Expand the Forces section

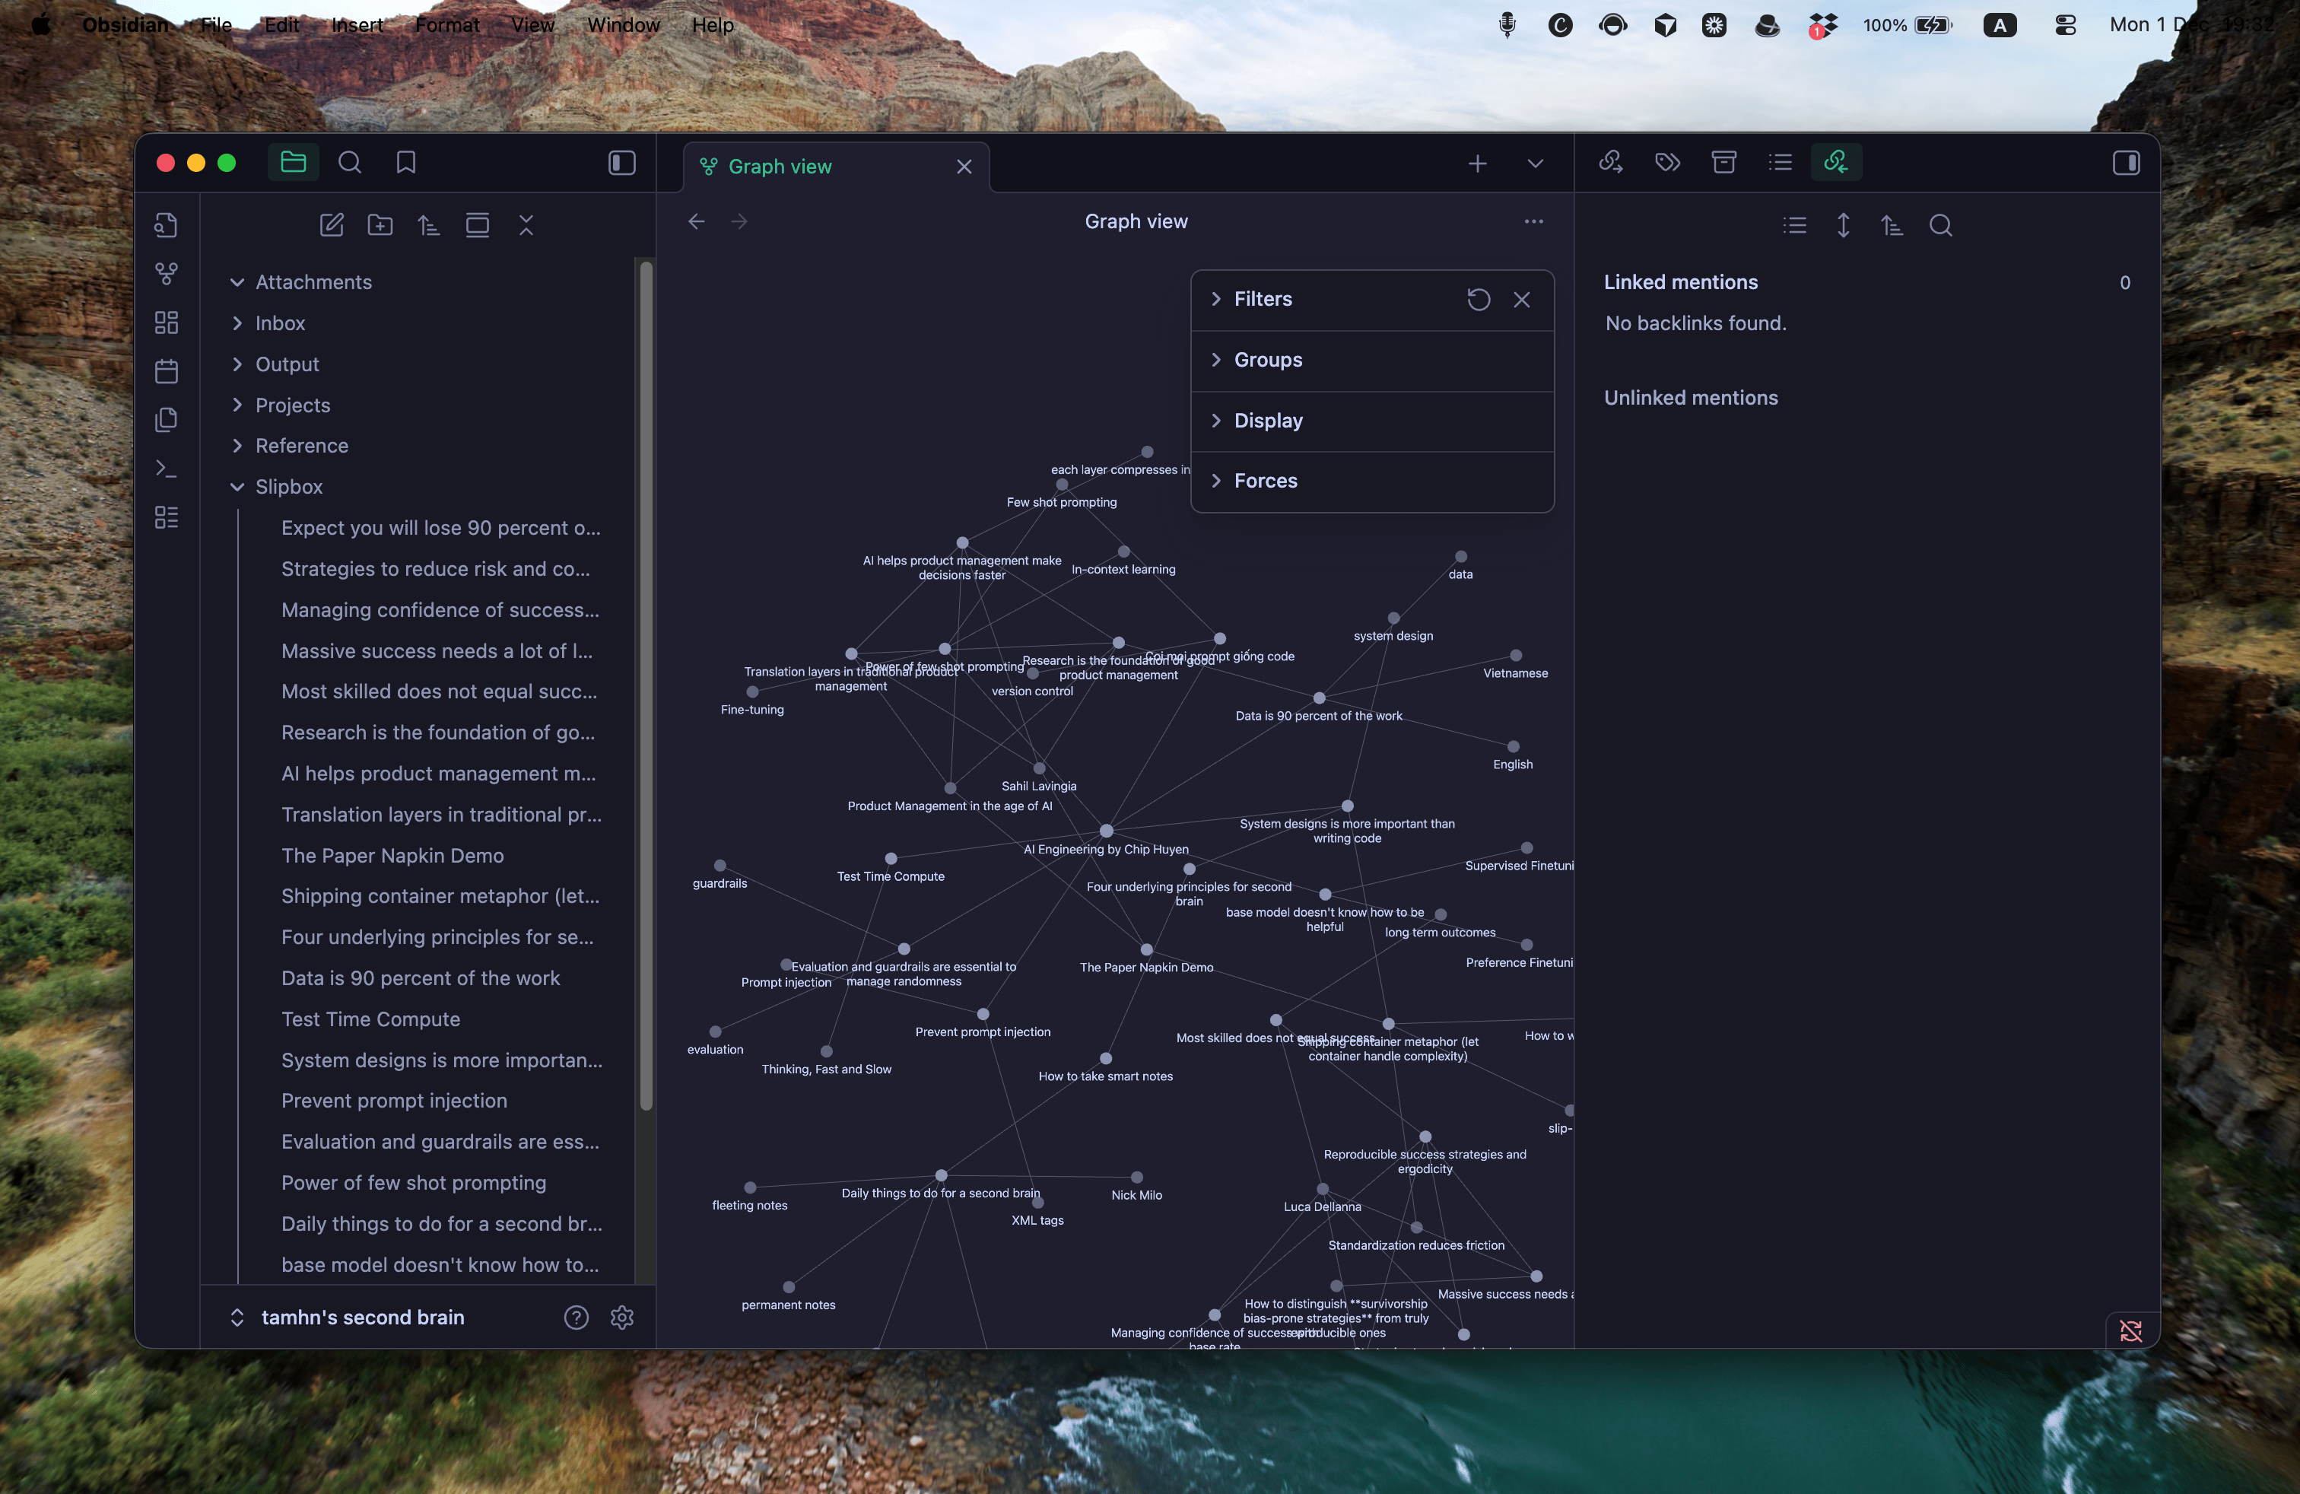tap(1265, 480)
